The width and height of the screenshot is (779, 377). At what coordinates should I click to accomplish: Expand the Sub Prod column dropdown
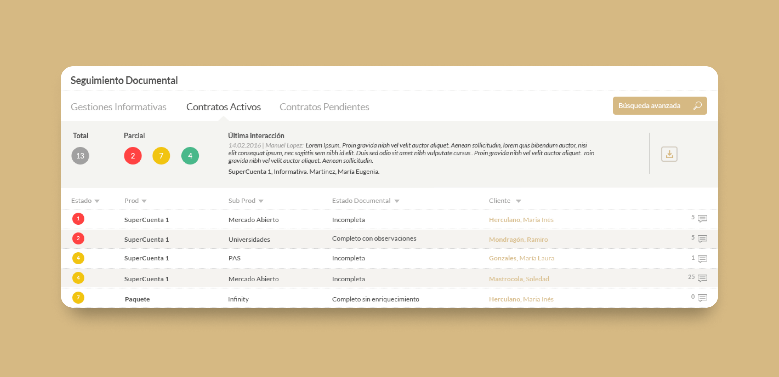coord(261,201)
